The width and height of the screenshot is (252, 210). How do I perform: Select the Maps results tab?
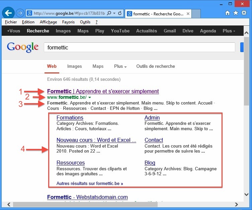98,66
